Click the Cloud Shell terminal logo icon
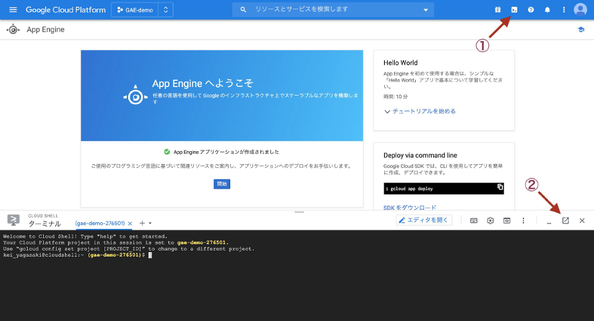 [x=13, y=220]
